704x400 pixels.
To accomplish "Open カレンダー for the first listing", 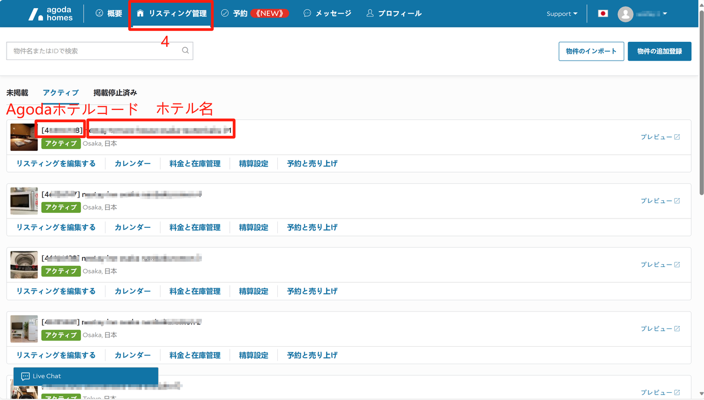I will click(133, 163).
